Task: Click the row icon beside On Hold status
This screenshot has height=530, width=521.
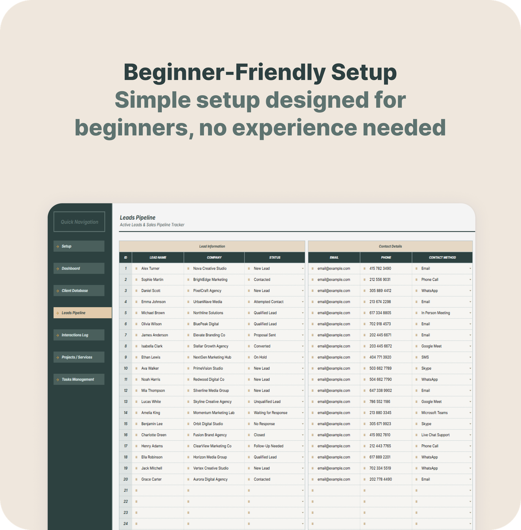Action: coord(249,357)
